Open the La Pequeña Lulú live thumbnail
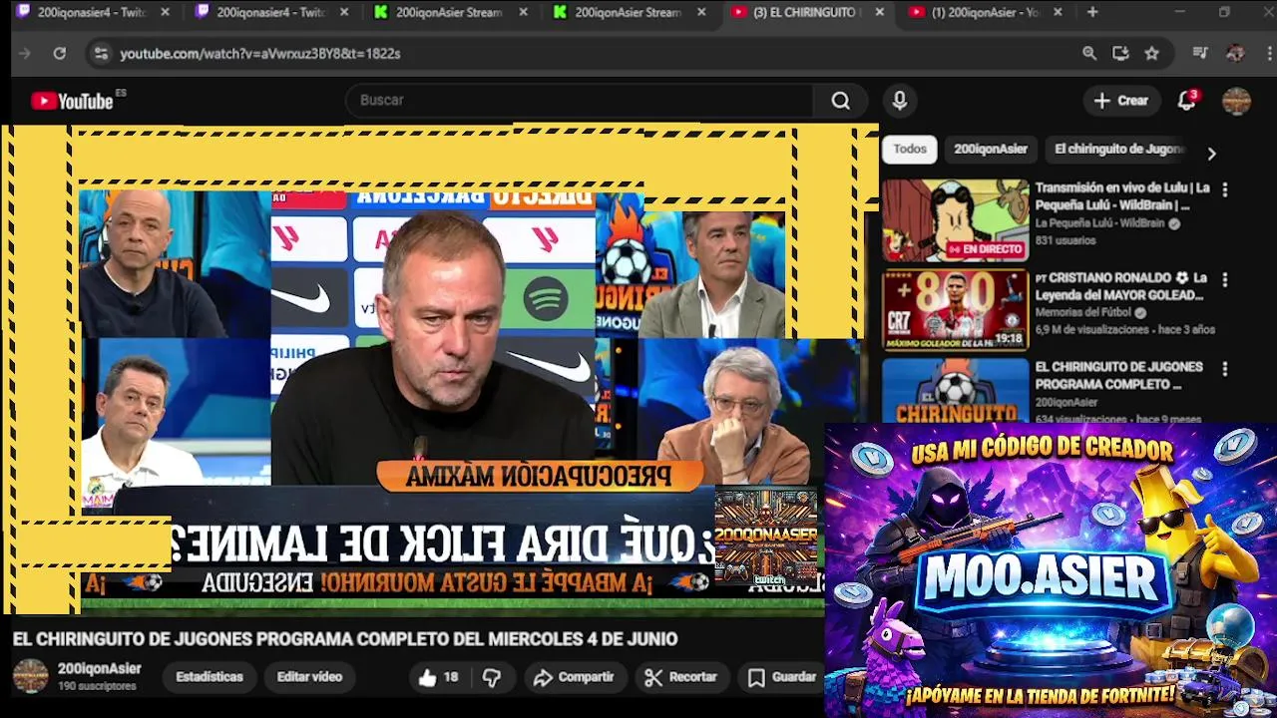Viewport: 1277px width, 718px height. click(x=955, y=220)
